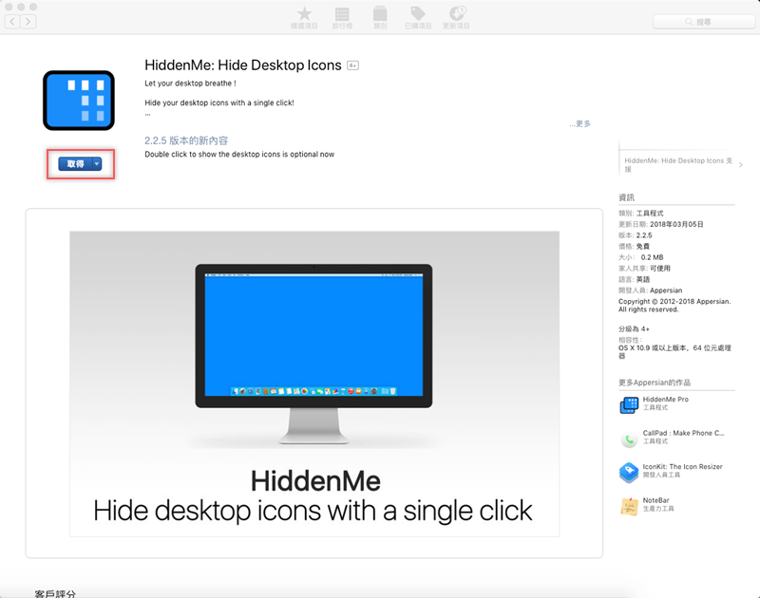This screenshot has height=598, width=760.
Task: Click the HiddenMe iMac screenshot preview
Action: (314, 383)
